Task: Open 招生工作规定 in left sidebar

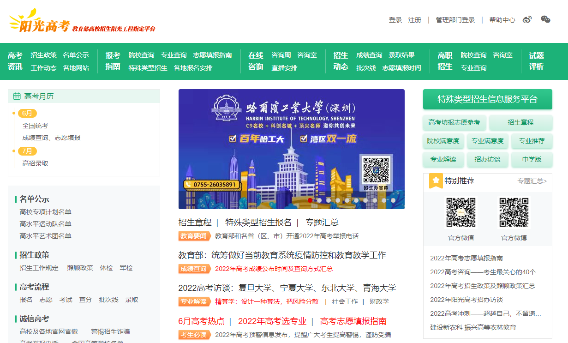Action: (39, 268)
